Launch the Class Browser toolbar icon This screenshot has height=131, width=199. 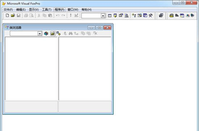134,16
